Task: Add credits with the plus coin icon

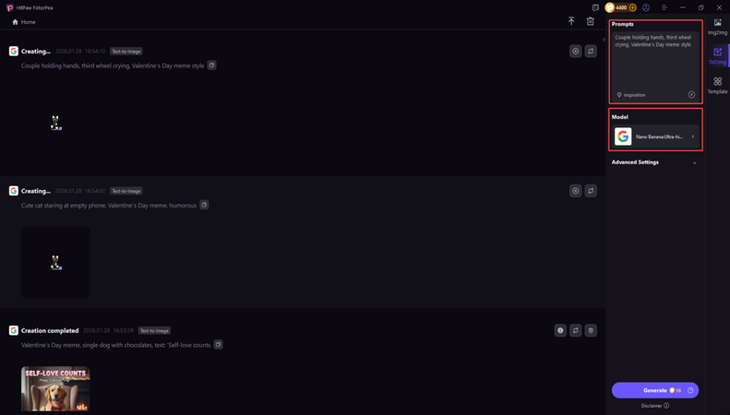Action: pos(632,7)
